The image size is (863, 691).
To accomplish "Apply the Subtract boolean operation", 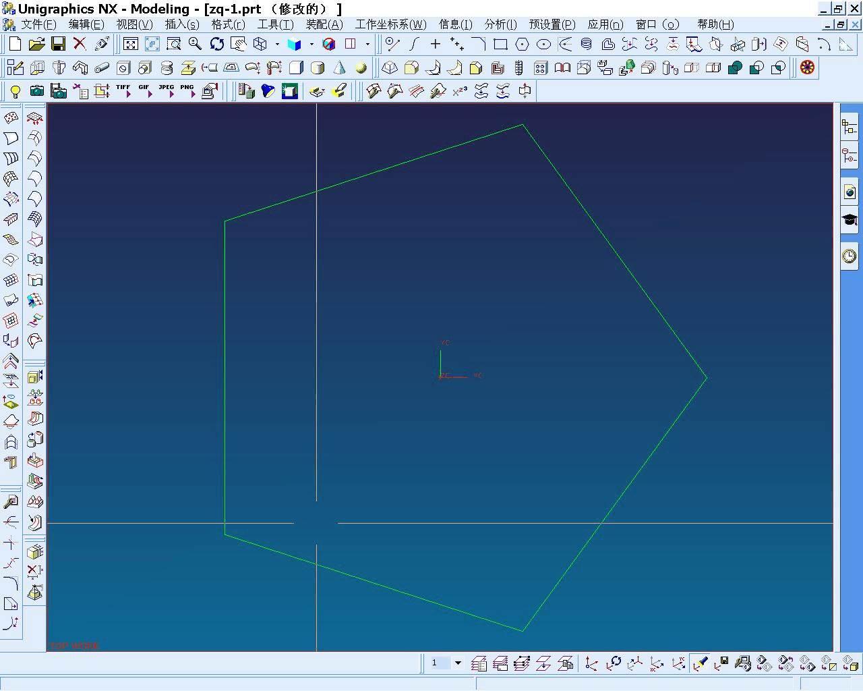I will 756,67.
